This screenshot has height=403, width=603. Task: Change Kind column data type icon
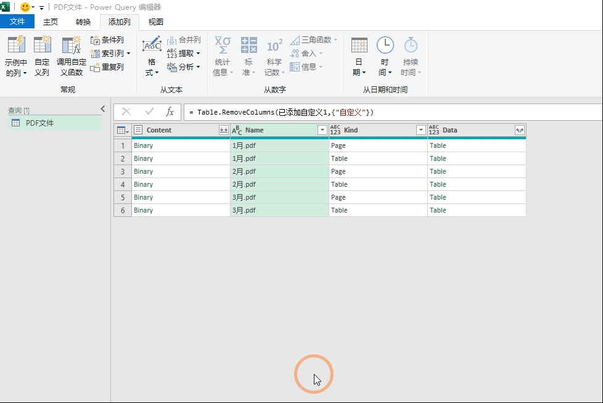335,130
